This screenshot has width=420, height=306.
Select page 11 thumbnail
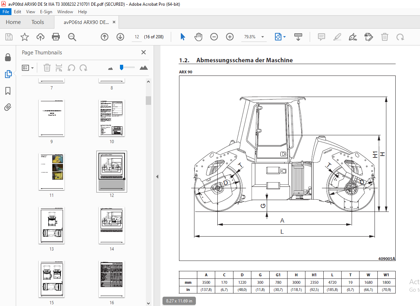click(x=52, y=171)
